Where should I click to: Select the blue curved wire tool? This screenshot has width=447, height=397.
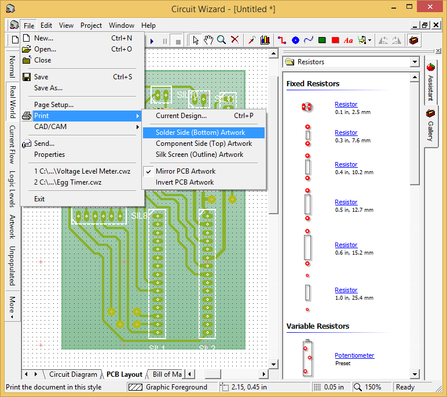coord(309,40)
